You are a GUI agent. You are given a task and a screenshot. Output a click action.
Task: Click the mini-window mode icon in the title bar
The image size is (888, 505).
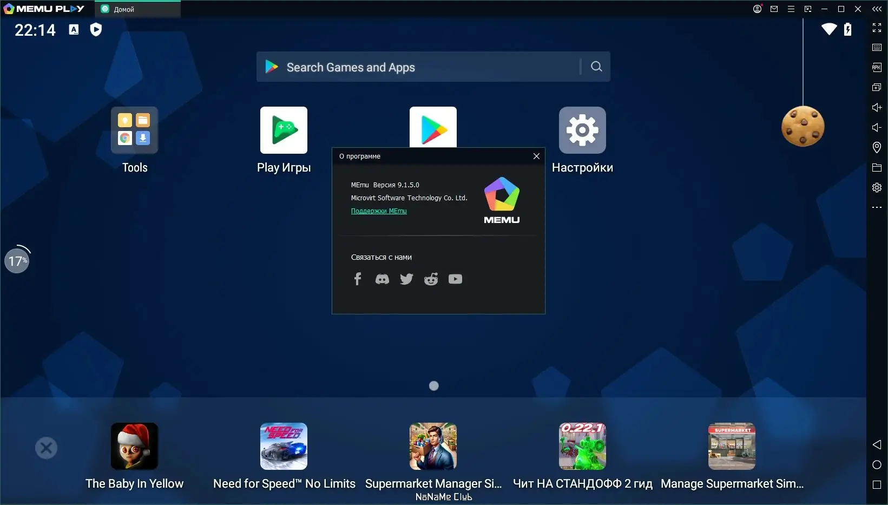[x=807, y=9]
